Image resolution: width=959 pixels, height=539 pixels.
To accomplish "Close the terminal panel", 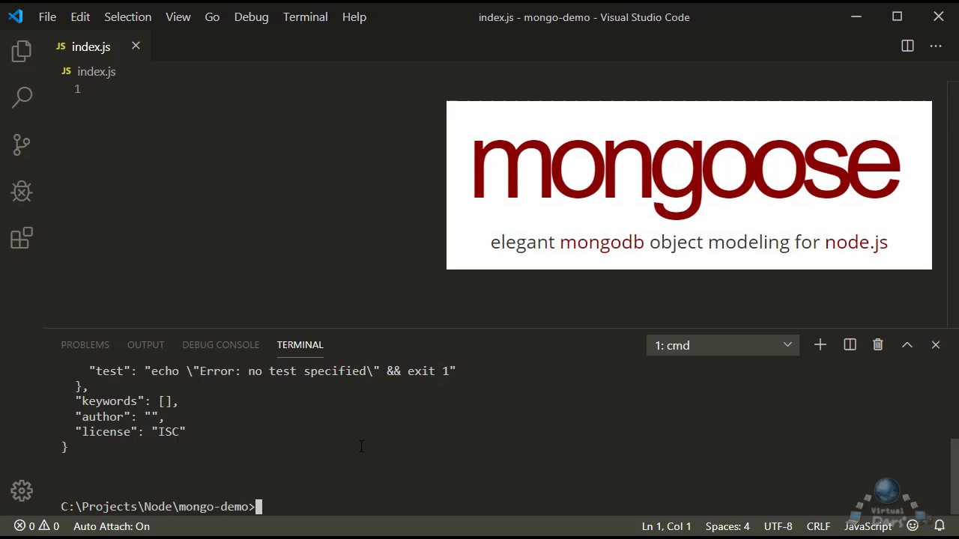I will point(936,344).
